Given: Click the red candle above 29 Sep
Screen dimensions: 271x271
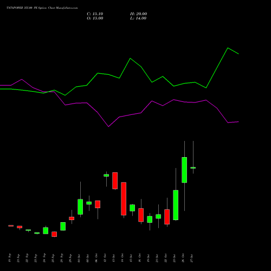Looking at the screenshot, I should [72, 218].
